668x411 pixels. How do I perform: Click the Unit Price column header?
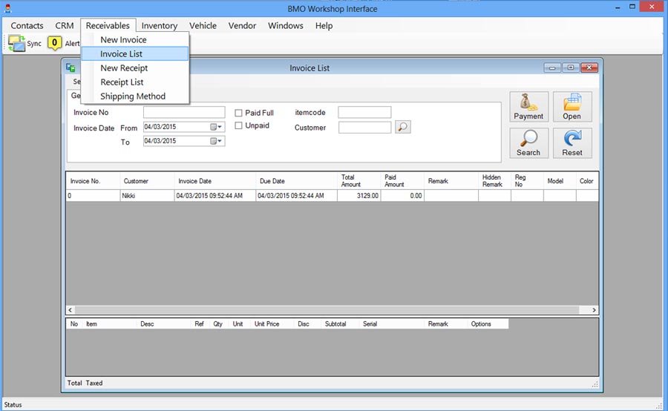[x=272, y=324]
